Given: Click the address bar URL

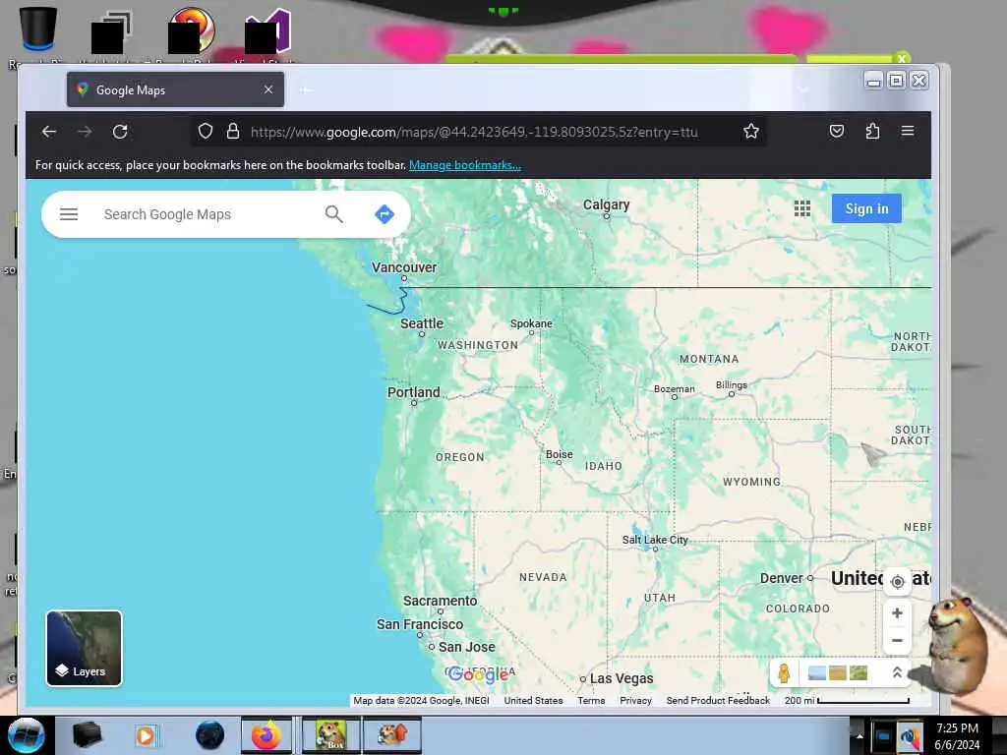Looking at the screenshot, I should coord(474,132).
